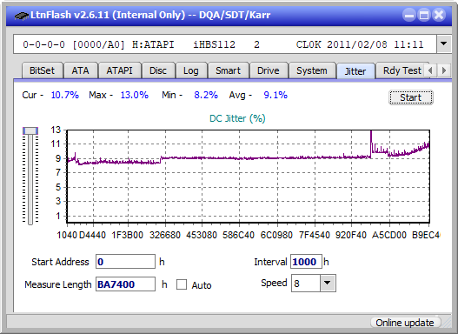The height and width of the screenshot is (334, 458).
Task: Click the x-axis label 453080
Action: [x=202, y=235]
